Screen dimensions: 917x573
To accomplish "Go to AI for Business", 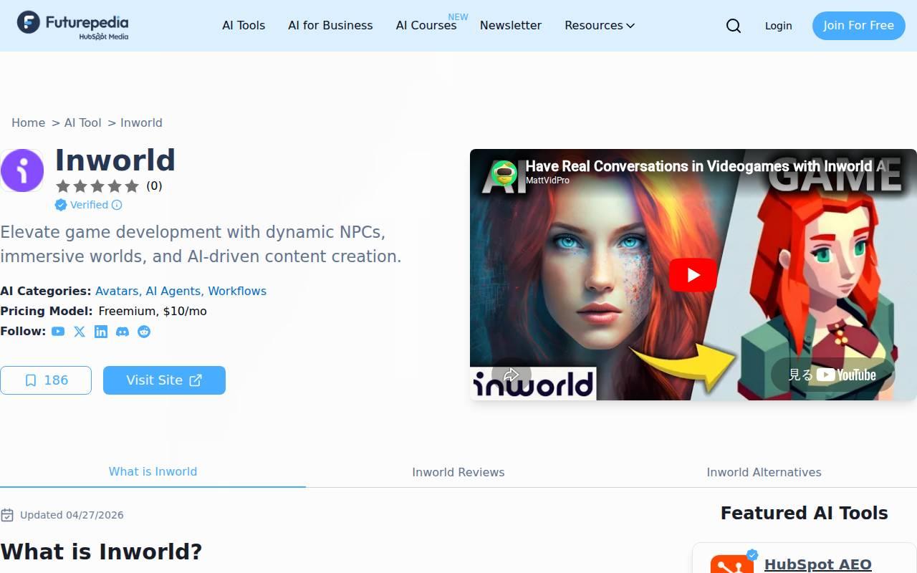I will pyautogui.click(x=330, y=26).
